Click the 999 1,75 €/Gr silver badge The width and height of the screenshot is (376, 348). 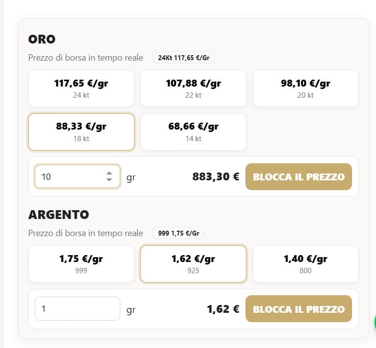[x=178, y=233]
